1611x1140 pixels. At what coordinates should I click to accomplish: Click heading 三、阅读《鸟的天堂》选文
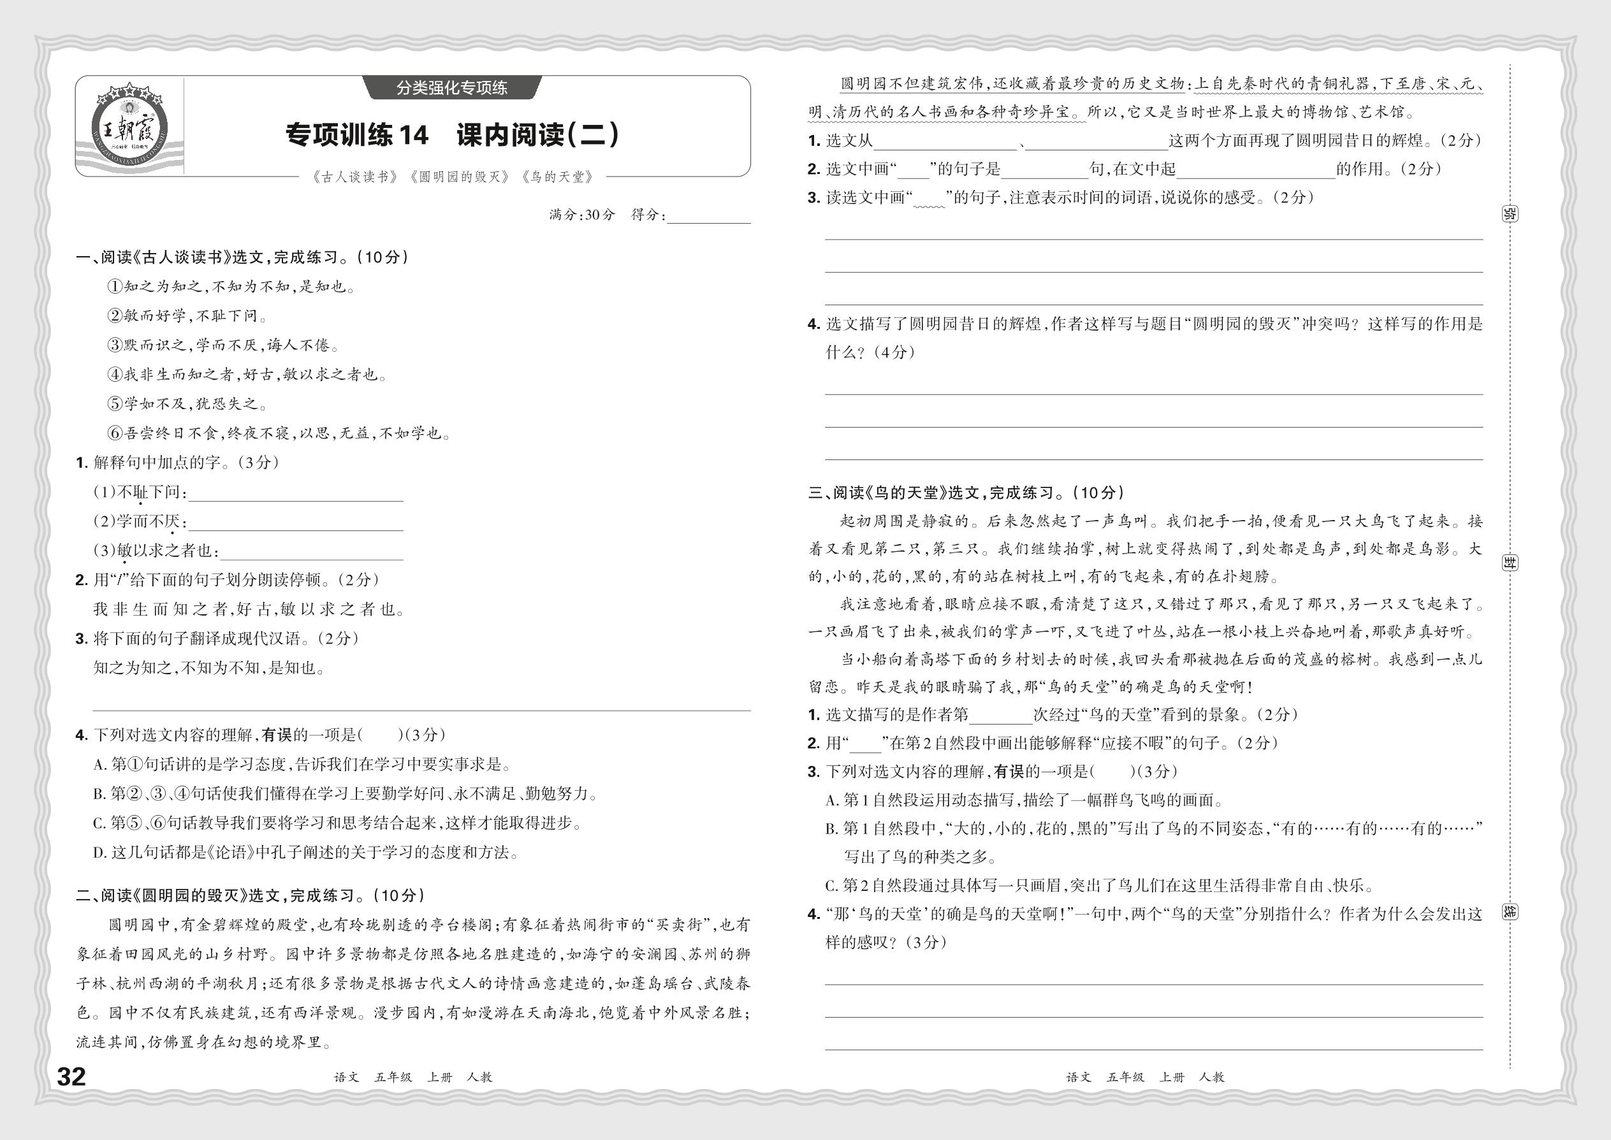(x=966, y=493)
